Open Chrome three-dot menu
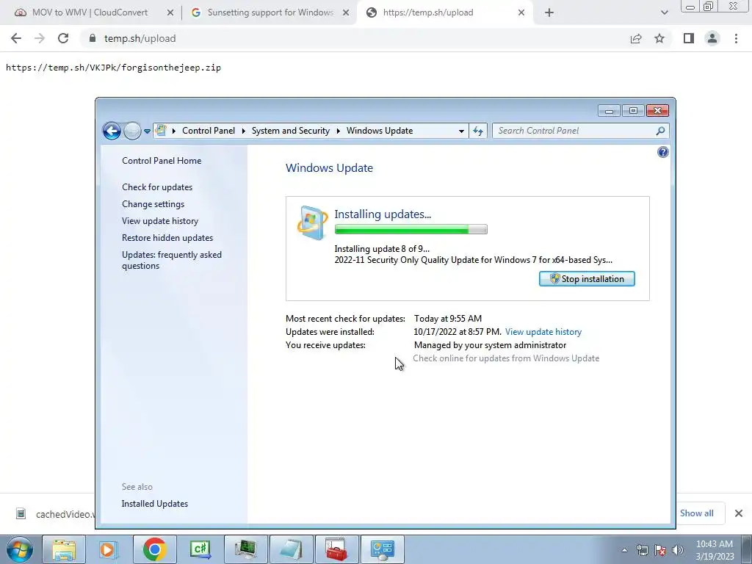752x564 pixels. 736,38
